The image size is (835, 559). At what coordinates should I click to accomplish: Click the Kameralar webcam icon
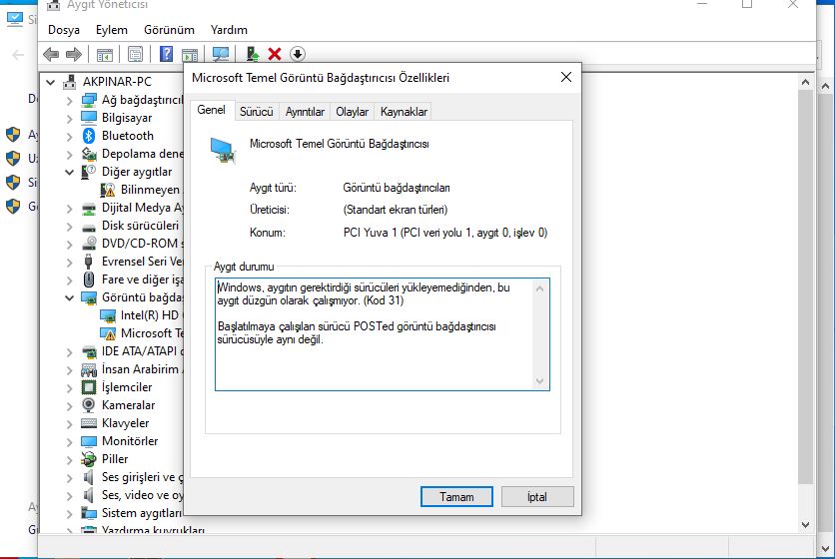coord(89,405)
